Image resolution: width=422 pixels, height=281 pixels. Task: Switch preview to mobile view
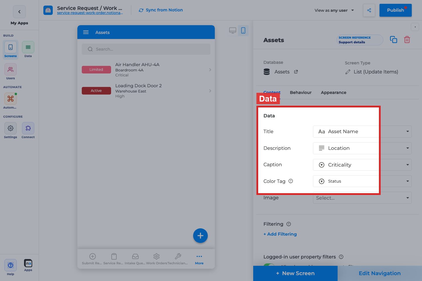243,30
